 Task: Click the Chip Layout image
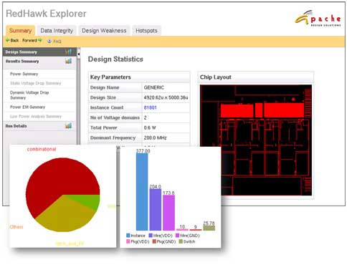(256, 140)
